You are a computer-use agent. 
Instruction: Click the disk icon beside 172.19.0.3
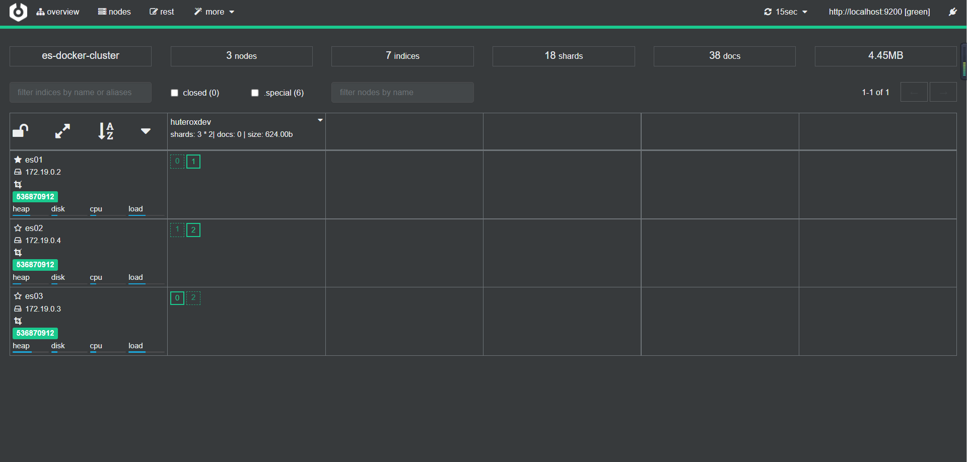tap(18, 309)
